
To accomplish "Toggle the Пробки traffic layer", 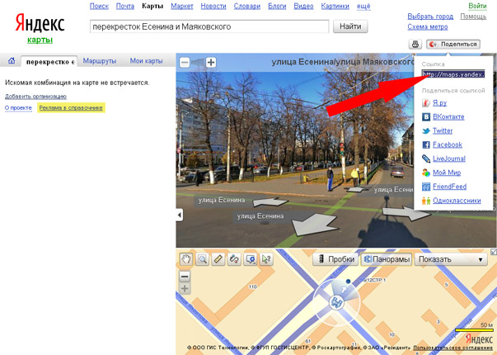I will 336,259.
